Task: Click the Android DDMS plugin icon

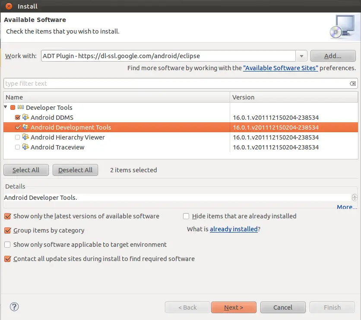Action: pos(25,117)
